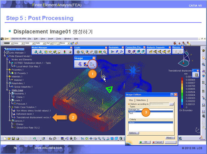Click the Deformation icon in Image toolbar
This screenshot has width=207, height=154.
[80, 64]
